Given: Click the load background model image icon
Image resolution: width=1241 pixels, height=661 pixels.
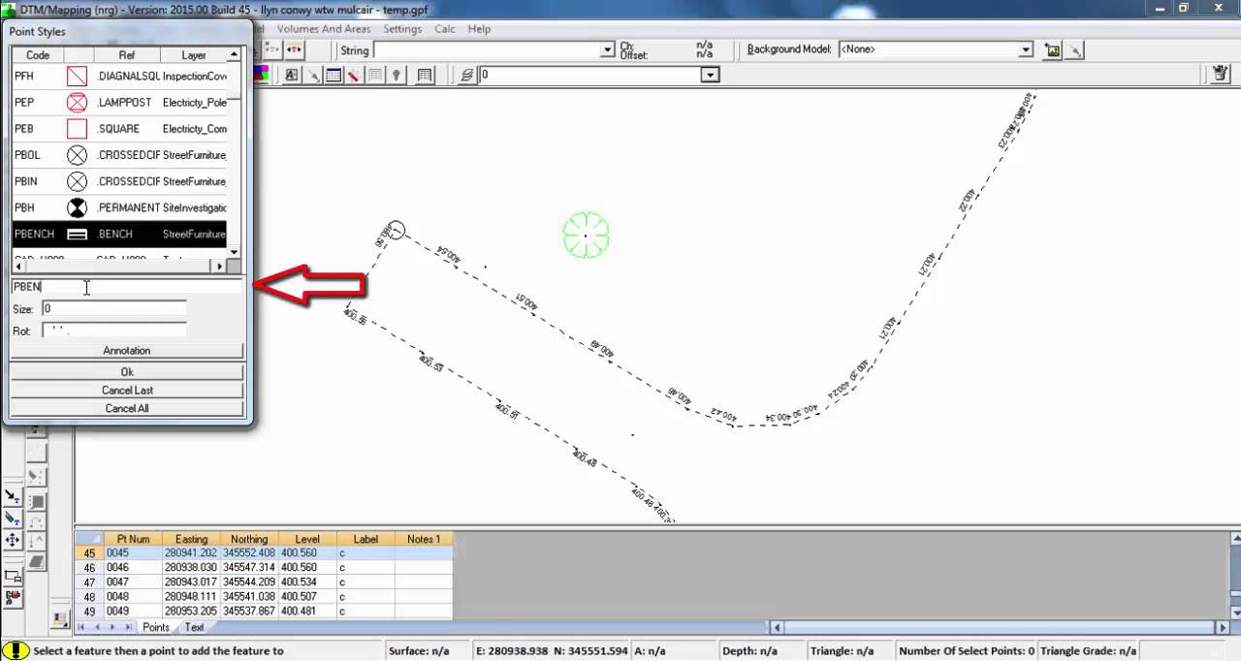Looking at the screenshot, I should [1053, 49].
